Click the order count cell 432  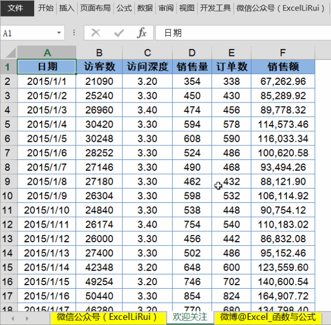tap(231, 182)
